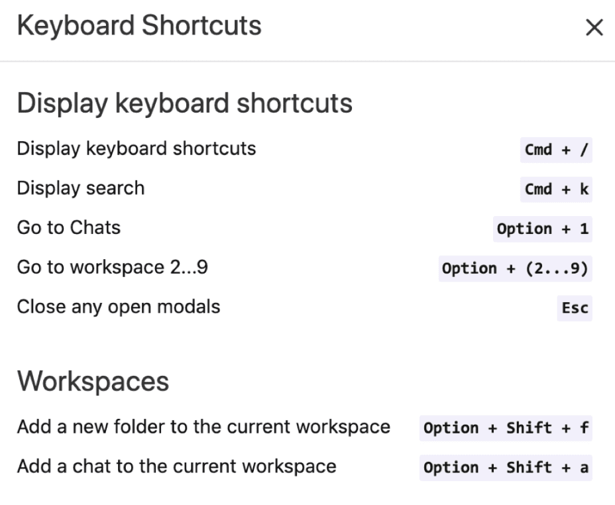Click the Option + Shift + a badge
This screenshot has width=615, height=505.
coord(506,468)
